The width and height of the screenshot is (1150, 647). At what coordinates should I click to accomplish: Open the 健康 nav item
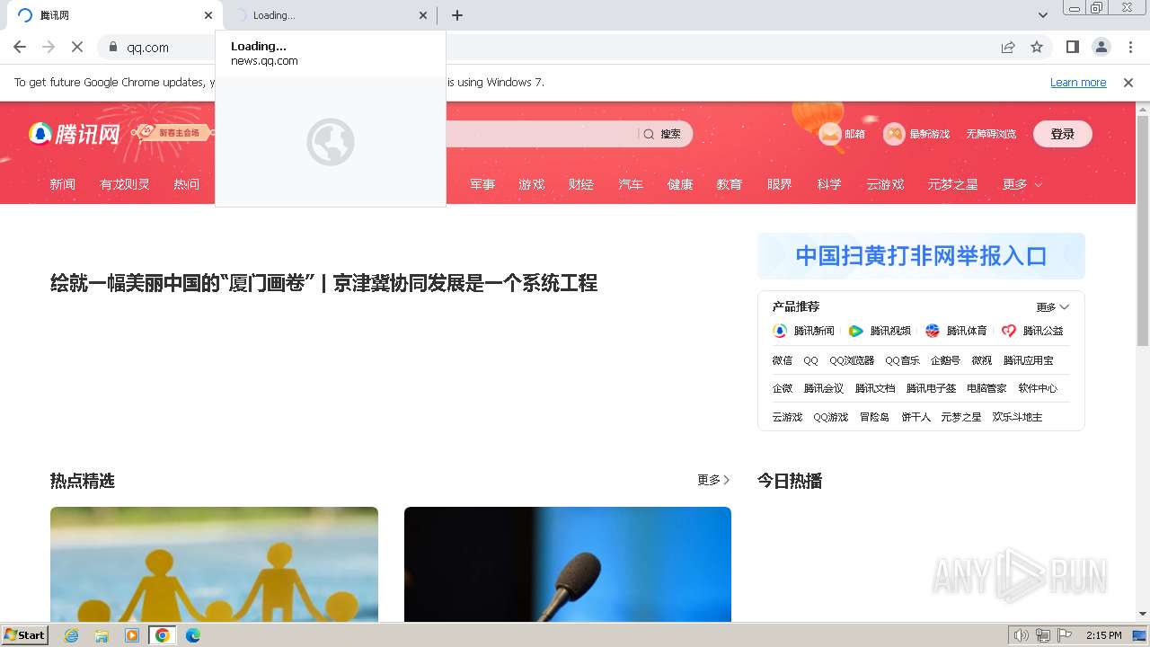click(x=680, y=184)
